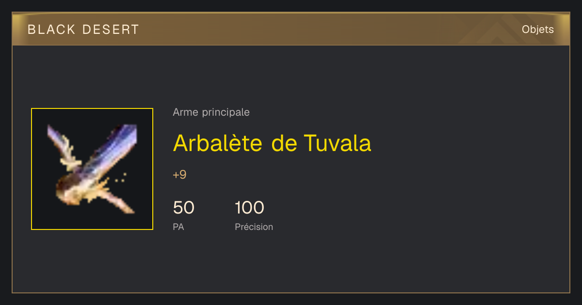Screen dimensions: 582x305
Task: Select the Arbalète de Tuvala item name
Action: 272,143
